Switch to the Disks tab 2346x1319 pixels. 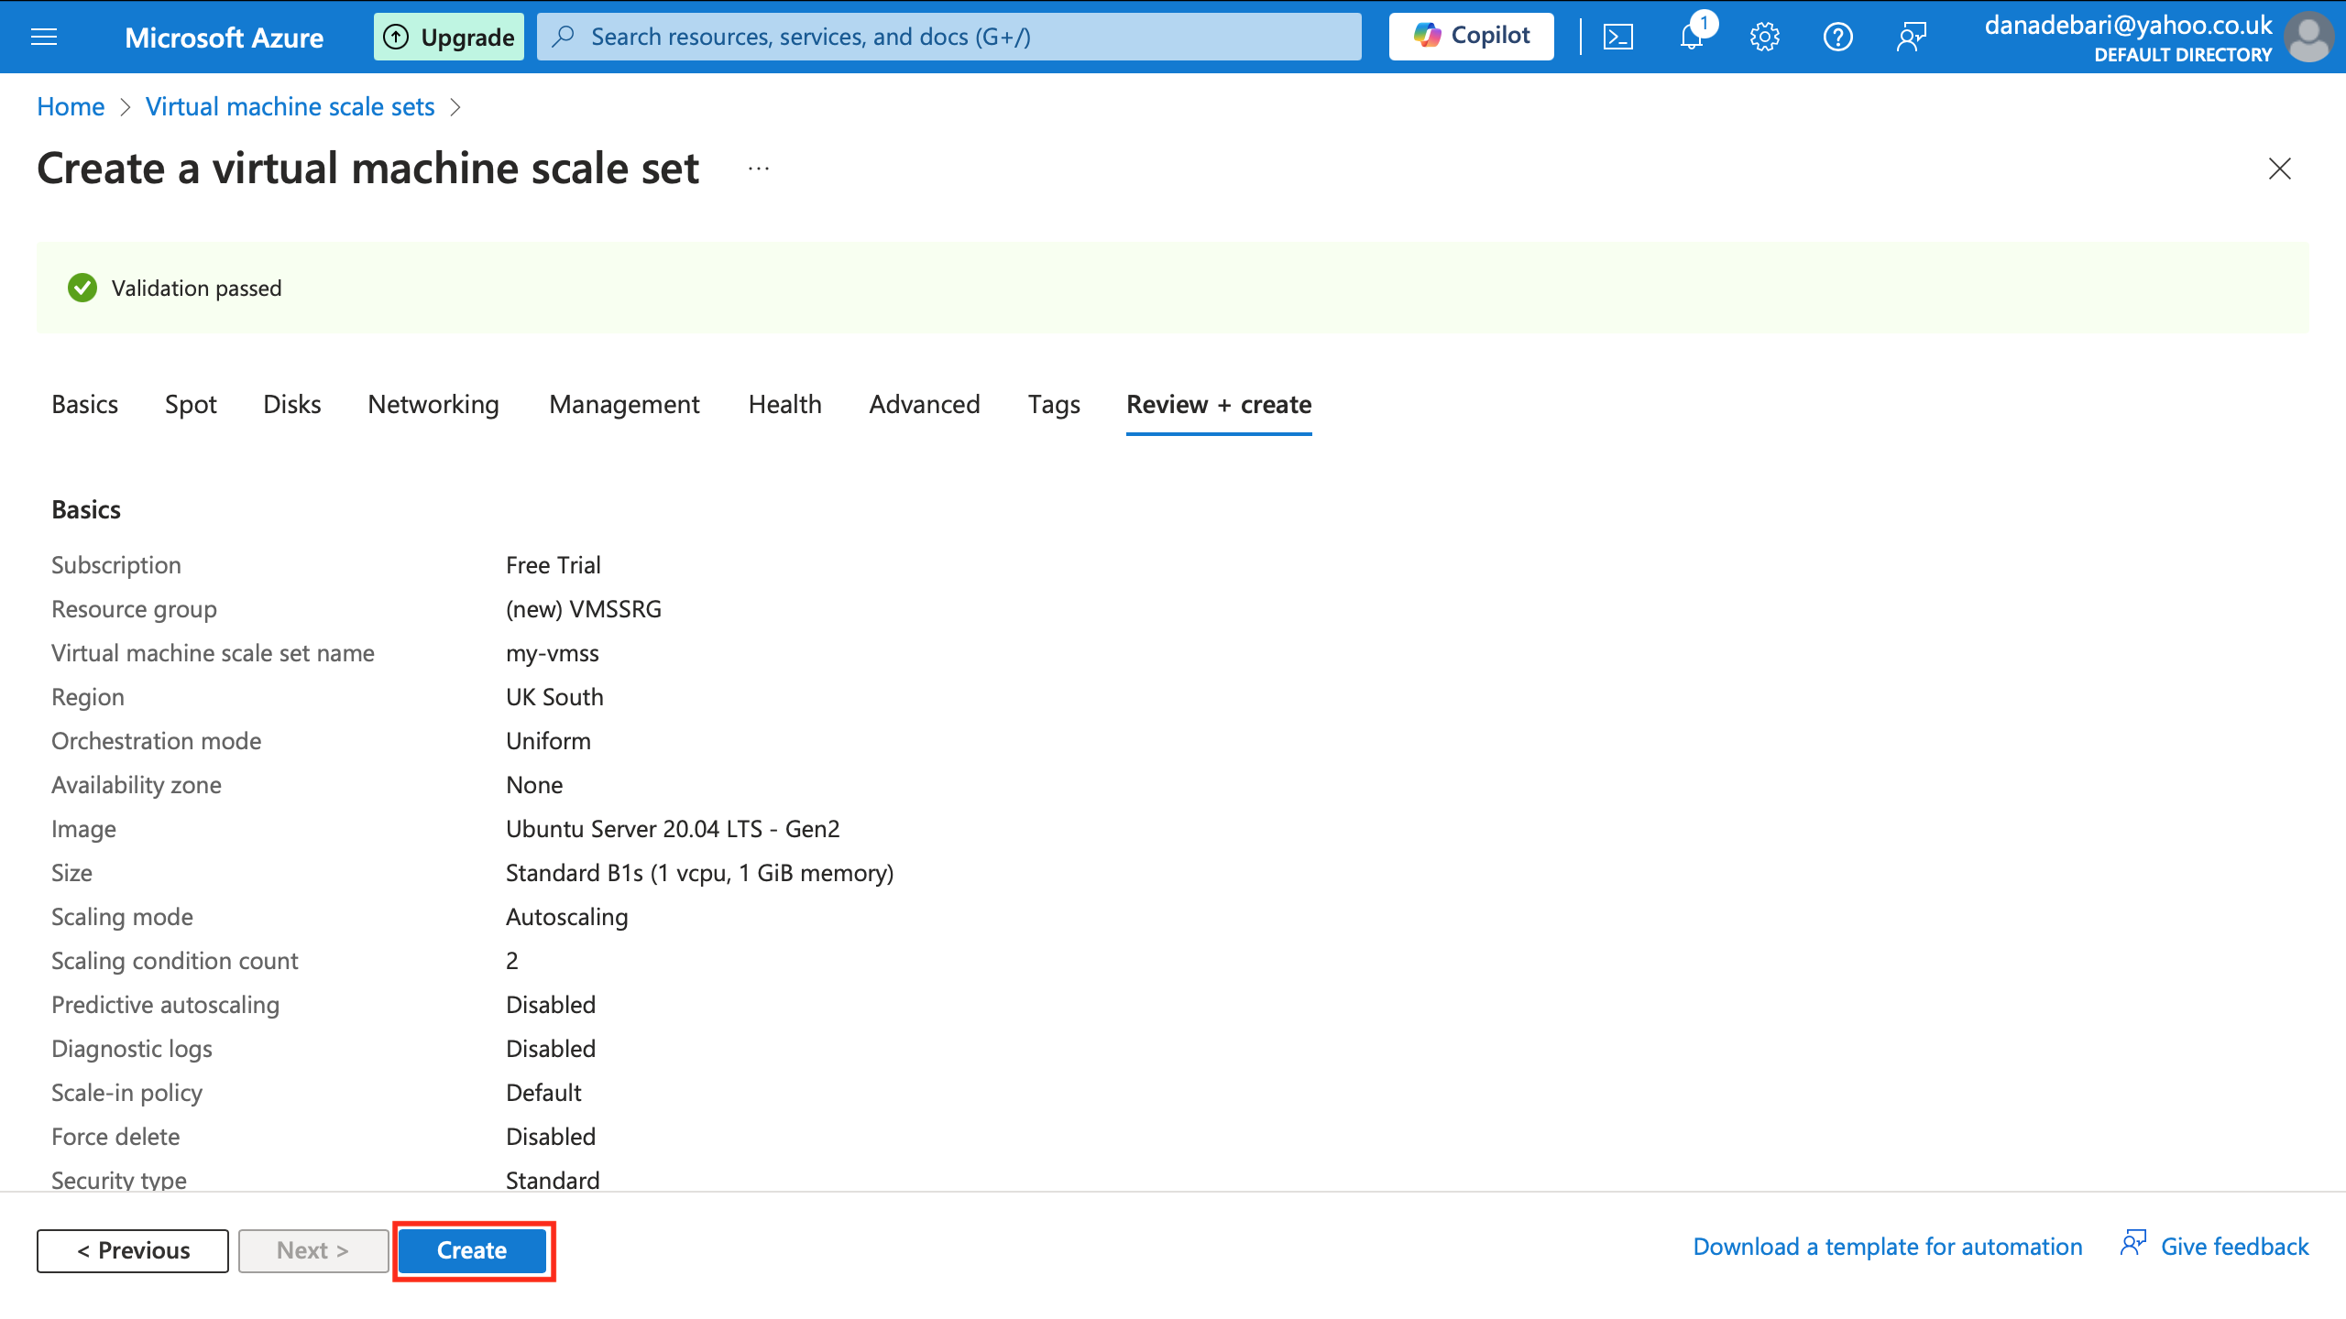291,404
